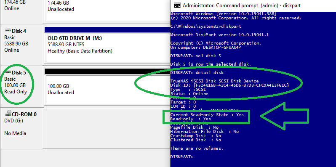The image size is (336, 167).
Task: Click 'Healthy (Basic Data Partition)' text
Action: coord(80,51)
